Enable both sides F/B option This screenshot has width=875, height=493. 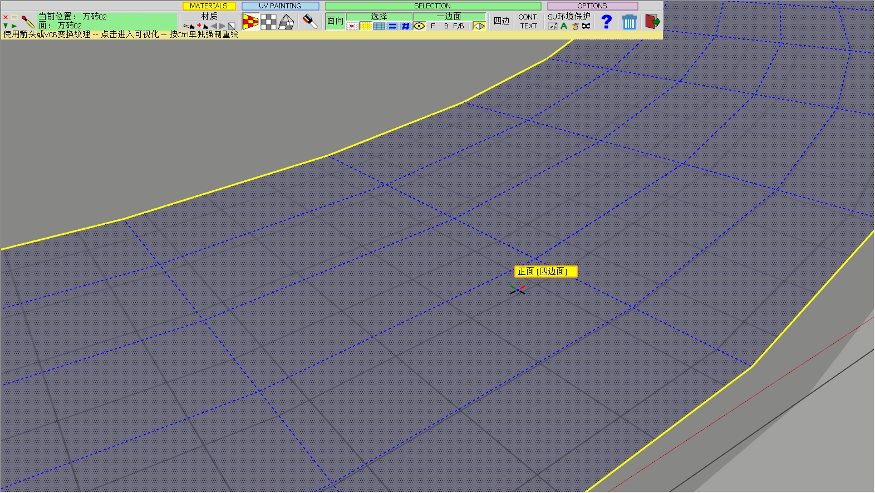458,26
